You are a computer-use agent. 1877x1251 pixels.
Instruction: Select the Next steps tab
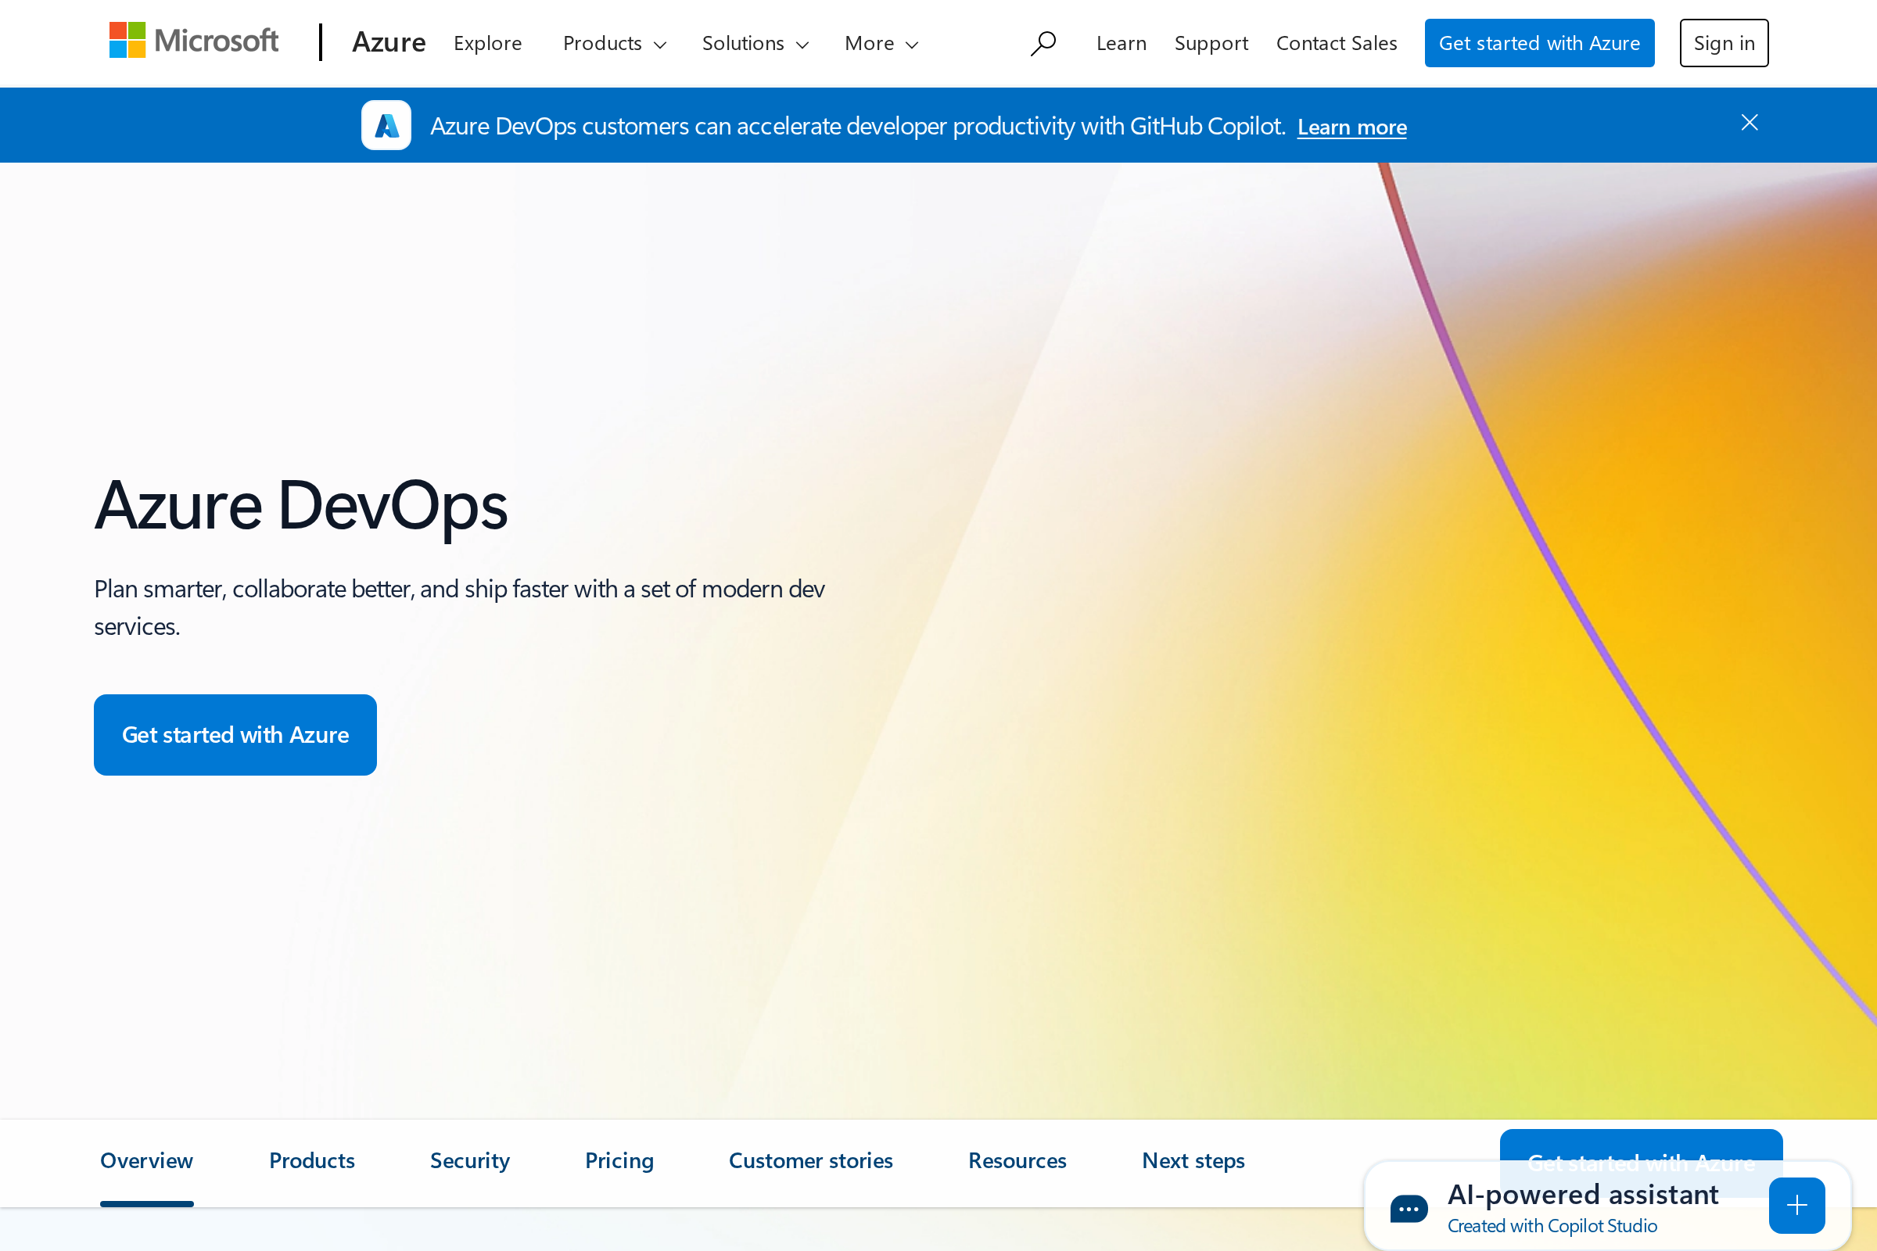tap(1193, 1161)
